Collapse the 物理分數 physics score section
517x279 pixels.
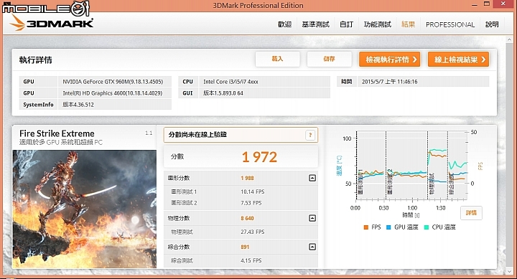click(312, 218)
